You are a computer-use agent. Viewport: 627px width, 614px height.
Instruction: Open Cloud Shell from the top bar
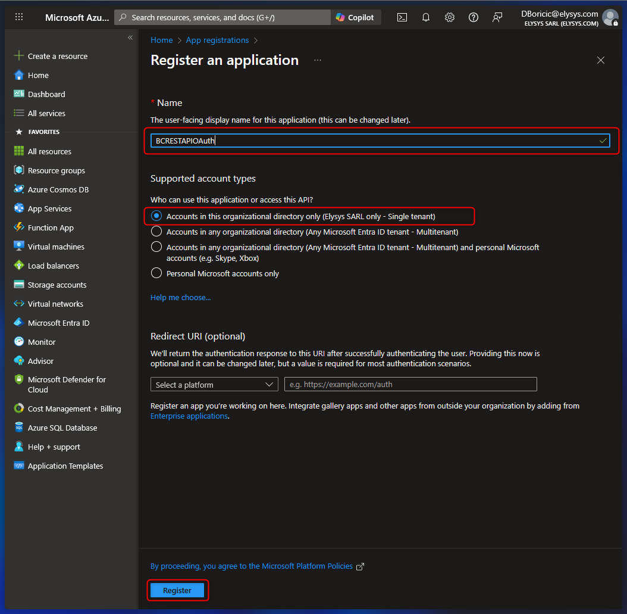(402, 17)
